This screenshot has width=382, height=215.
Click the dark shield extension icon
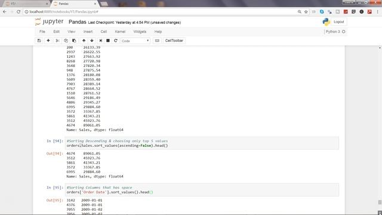(x=353, y=12)
